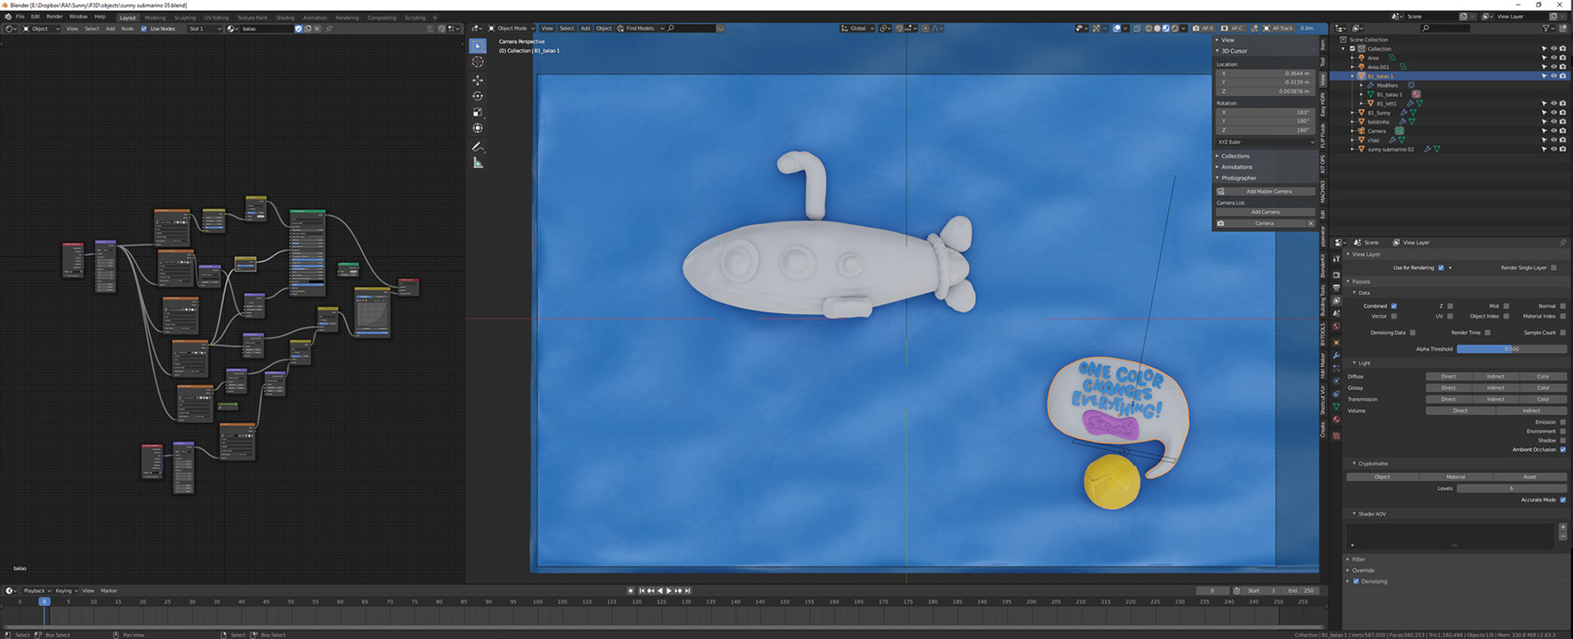
Task: Expand B1_Sunny object in outliner
Action: 1353,113
